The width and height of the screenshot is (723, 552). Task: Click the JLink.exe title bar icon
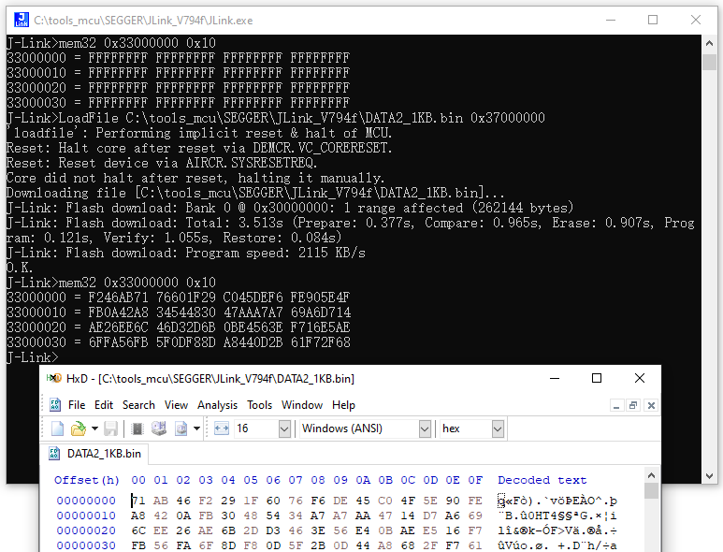22,20
